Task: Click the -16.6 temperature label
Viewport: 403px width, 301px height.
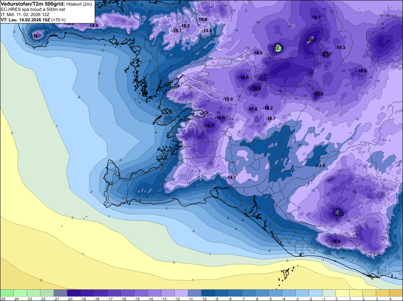Action: [258, 53]
